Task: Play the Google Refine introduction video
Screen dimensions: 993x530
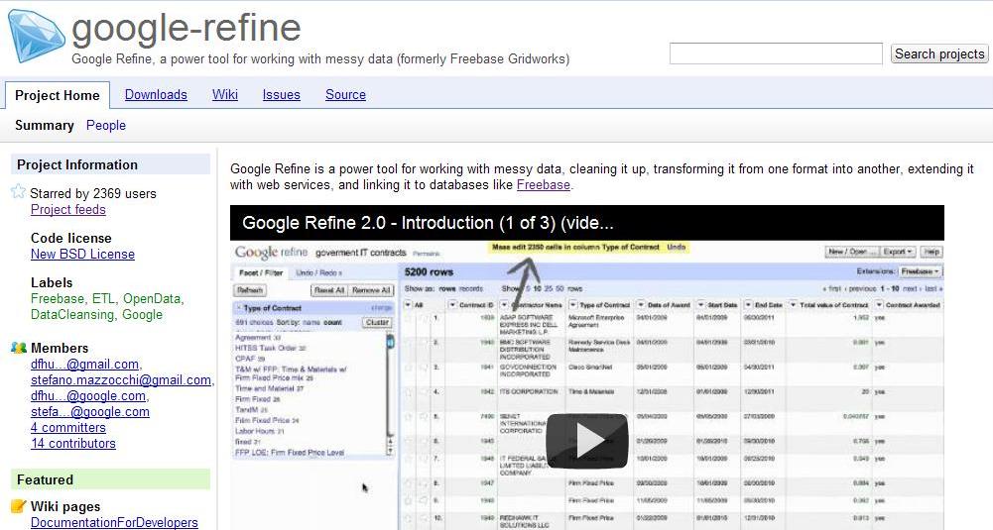Action: (586, 441)
